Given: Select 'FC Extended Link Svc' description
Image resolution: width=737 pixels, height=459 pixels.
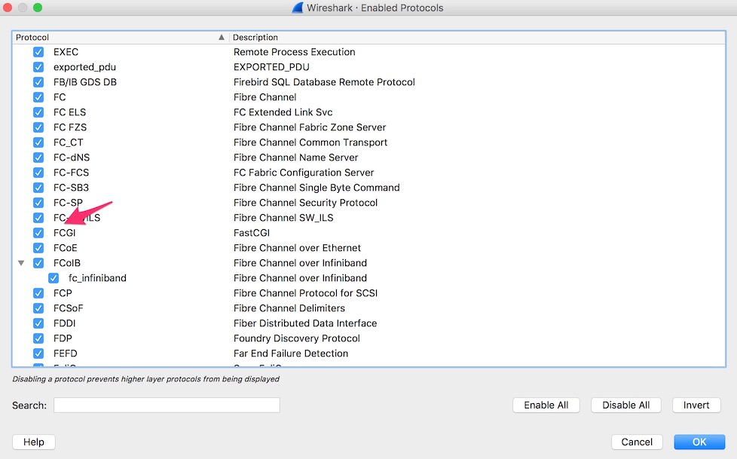Looking at the screenshot, I should [x=283, y=112].
